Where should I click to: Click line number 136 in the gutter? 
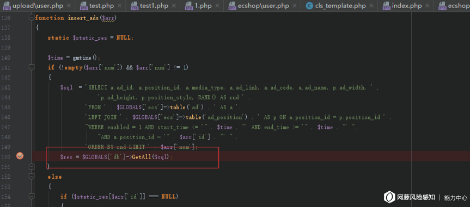tap(5, 18)
